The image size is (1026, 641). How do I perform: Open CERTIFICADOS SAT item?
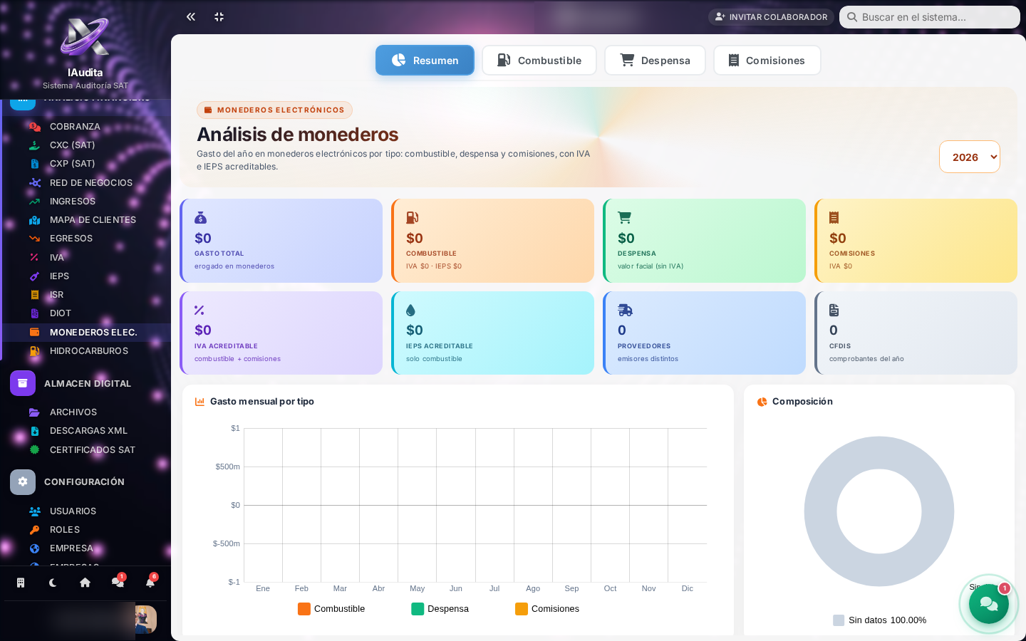coord(85,449)
